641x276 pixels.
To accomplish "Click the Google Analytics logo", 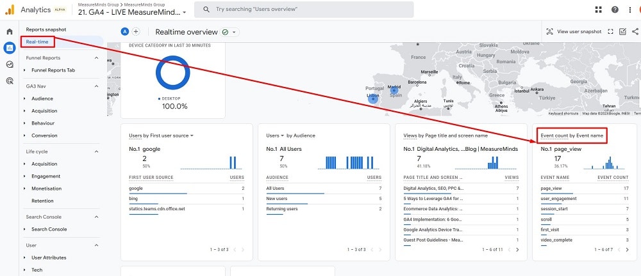I will pos(10,10).
